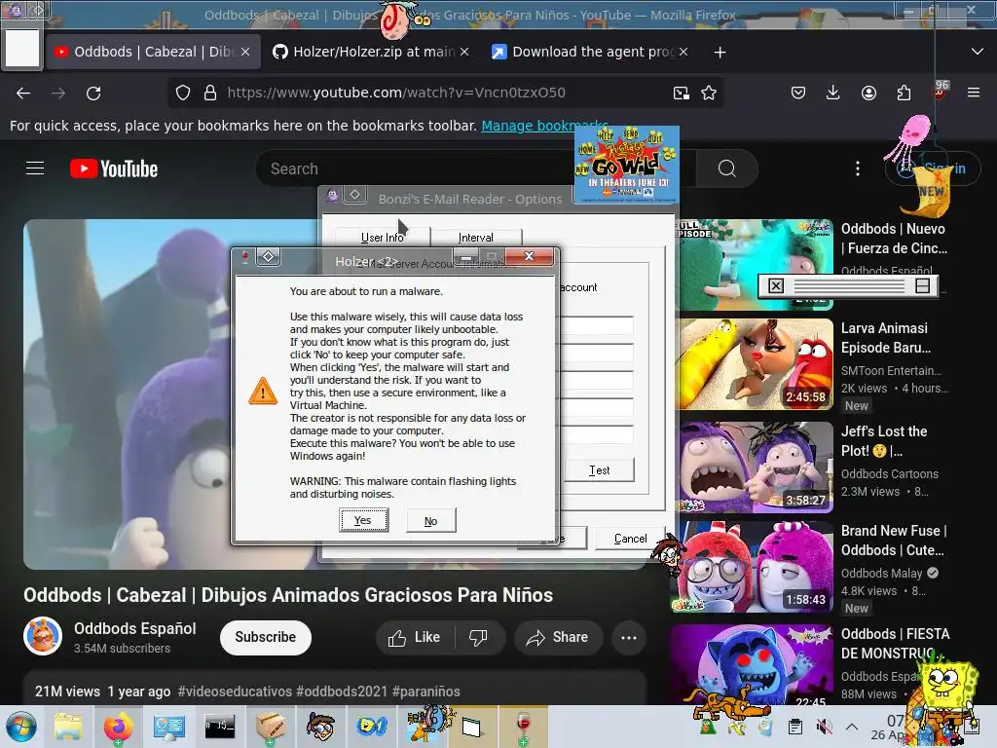Open Firefox account icon

(x=868, y=93)
